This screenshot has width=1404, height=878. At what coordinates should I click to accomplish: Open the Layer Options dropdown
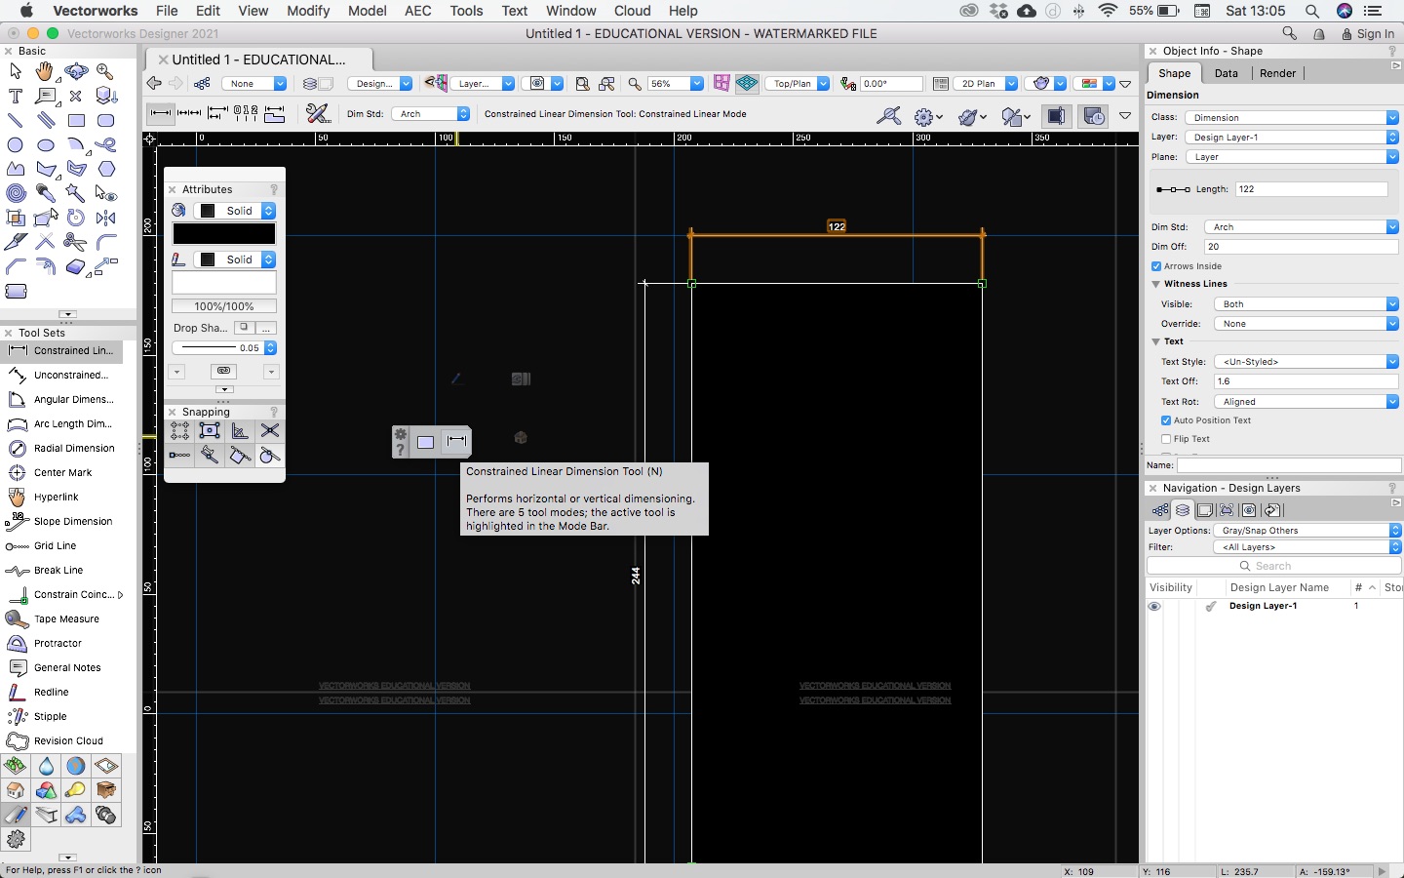click(x=1307, y=531)
